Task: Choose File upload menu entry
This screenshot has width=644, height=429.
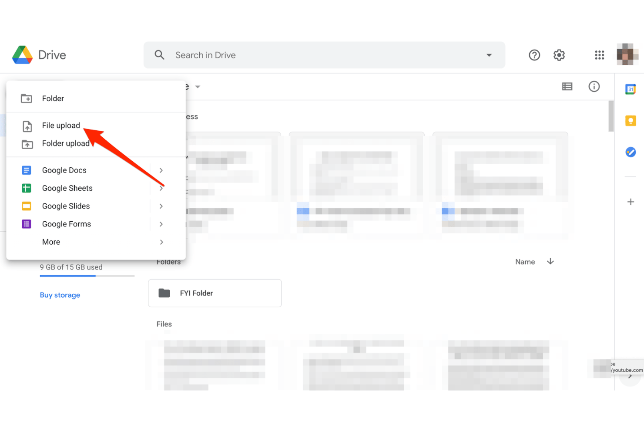Action: pos(96,125)
